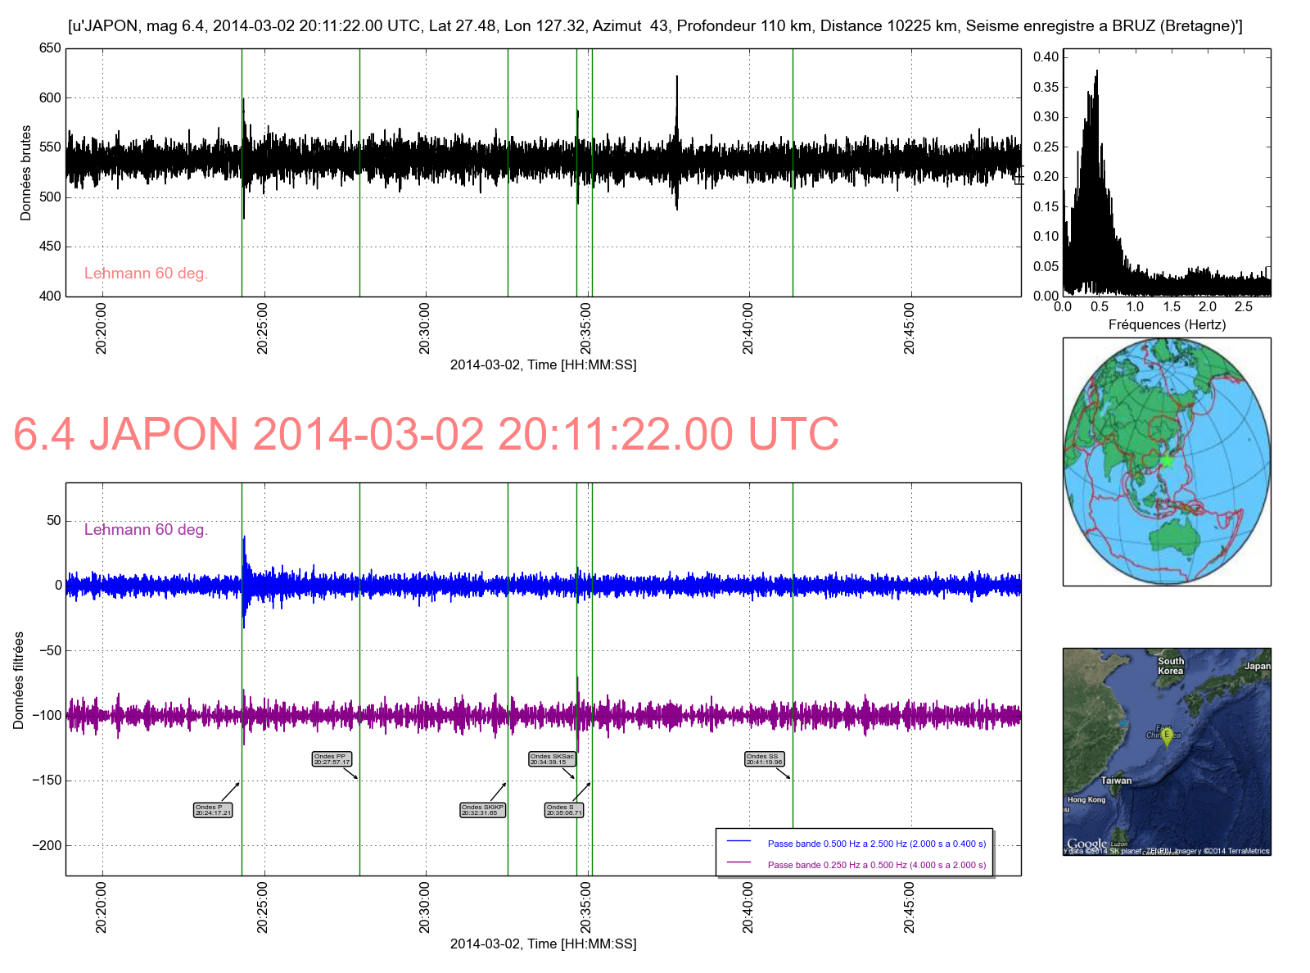
Task: Click the 0.500 Hz to 2.500 Hz legend label
Action: pyautogui.click(x=876, y=844)
